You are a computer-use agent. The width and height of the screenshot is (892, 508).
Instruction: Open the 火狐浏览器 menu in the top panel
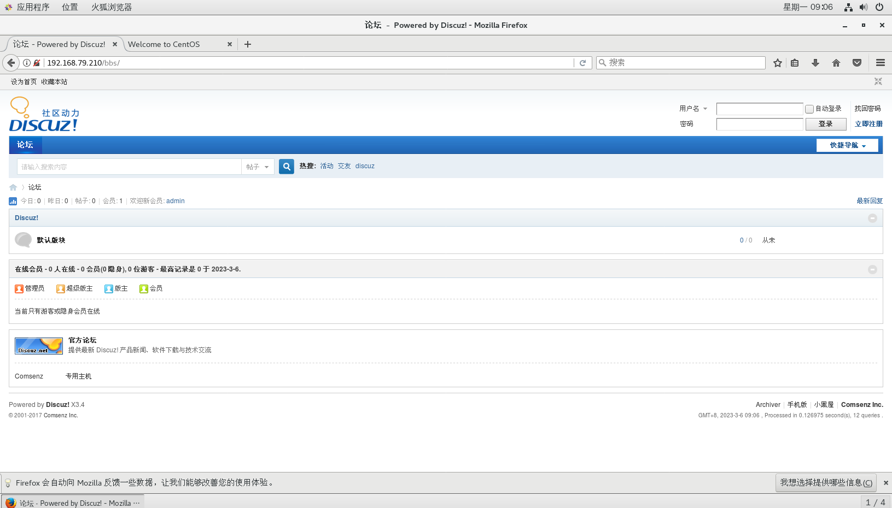pyautogui.click(x=112, y=7)
